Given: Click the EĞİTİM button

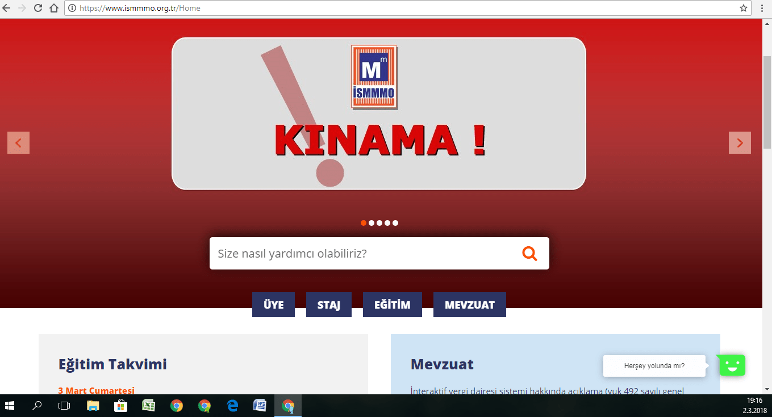Looking at the screenshot, I should click(392, 305).
